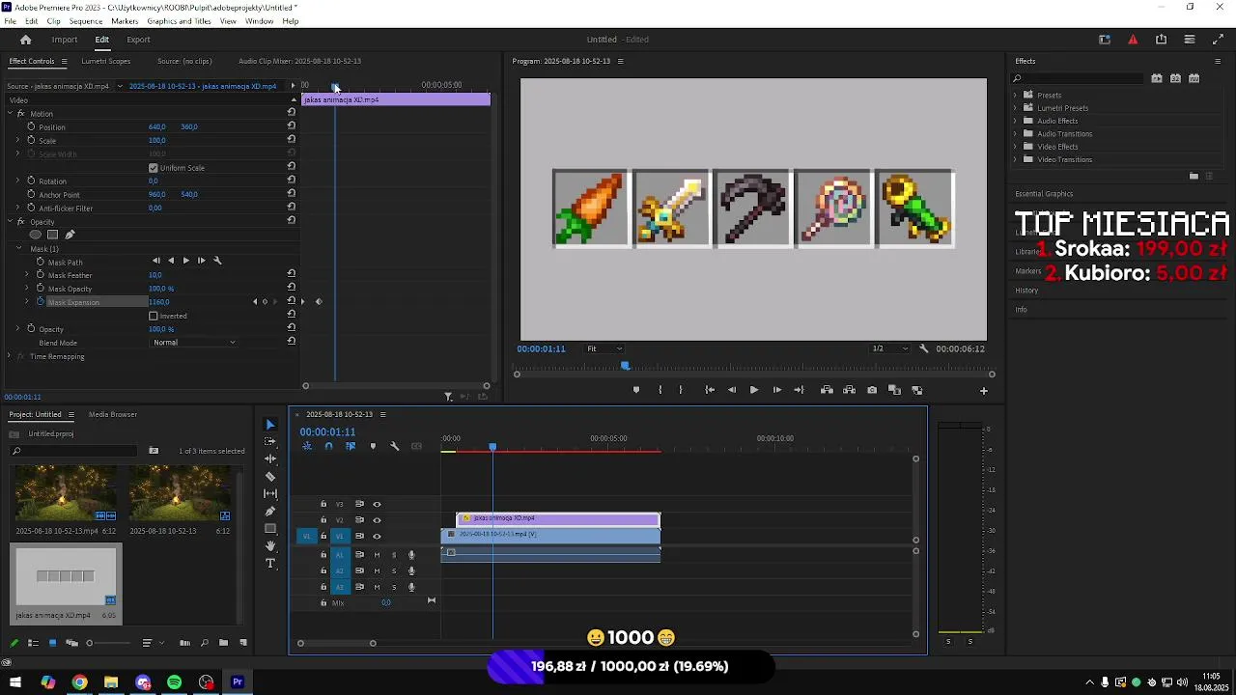
Task: Switch to the Export workspace tab
Action: [138, 40]
